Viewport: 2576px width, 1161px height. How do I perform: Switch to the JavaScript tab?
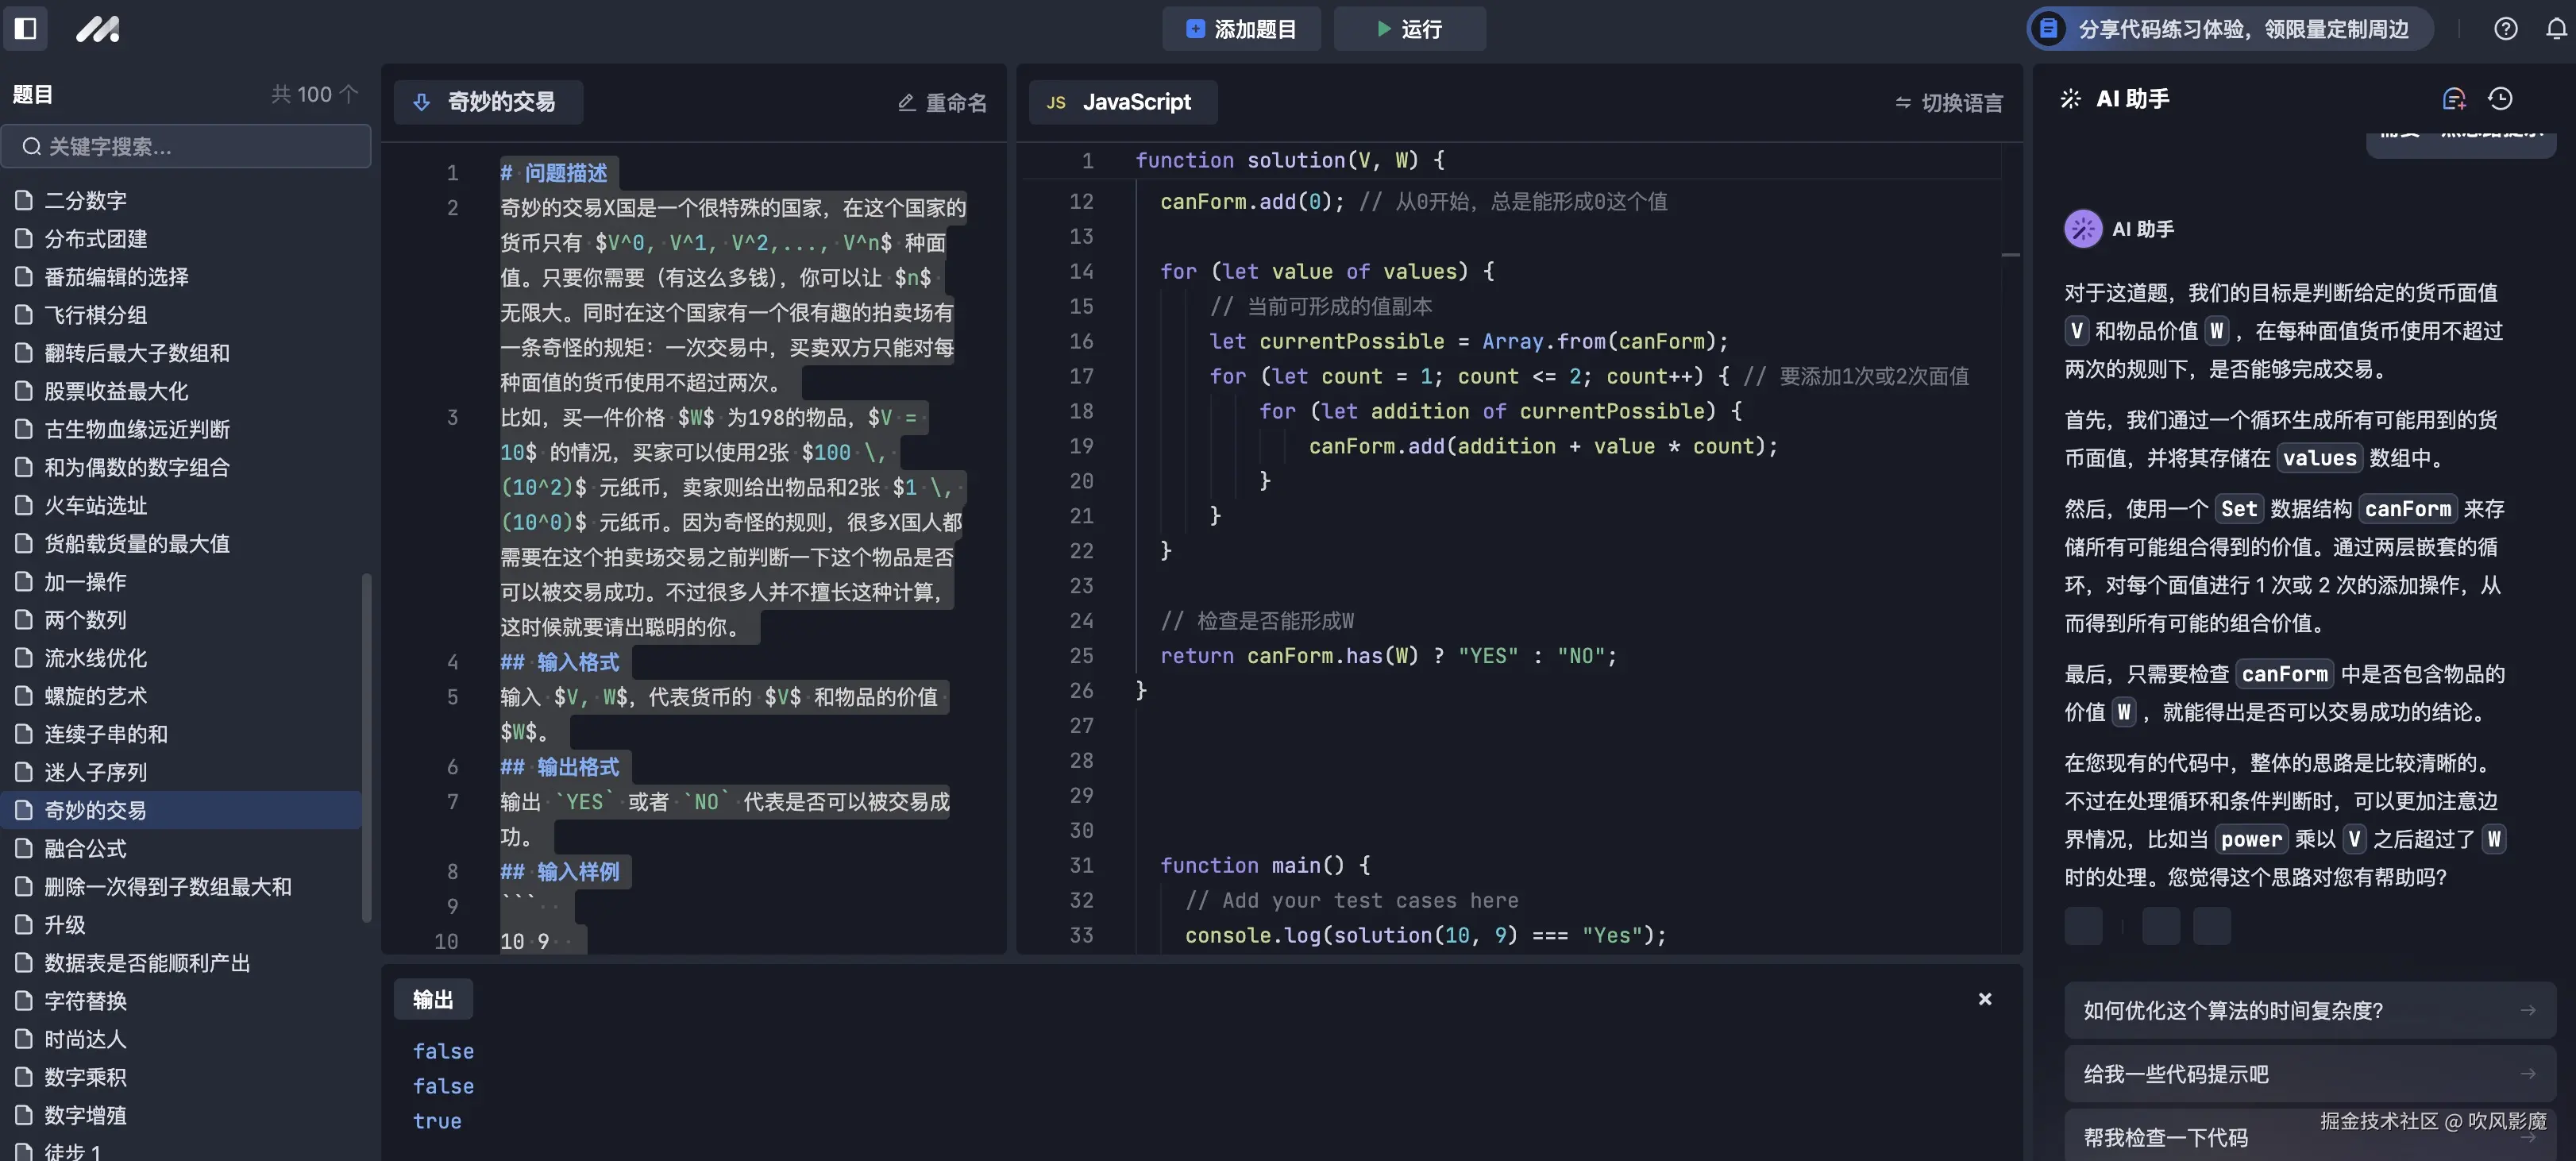[x=1122, y=101]
